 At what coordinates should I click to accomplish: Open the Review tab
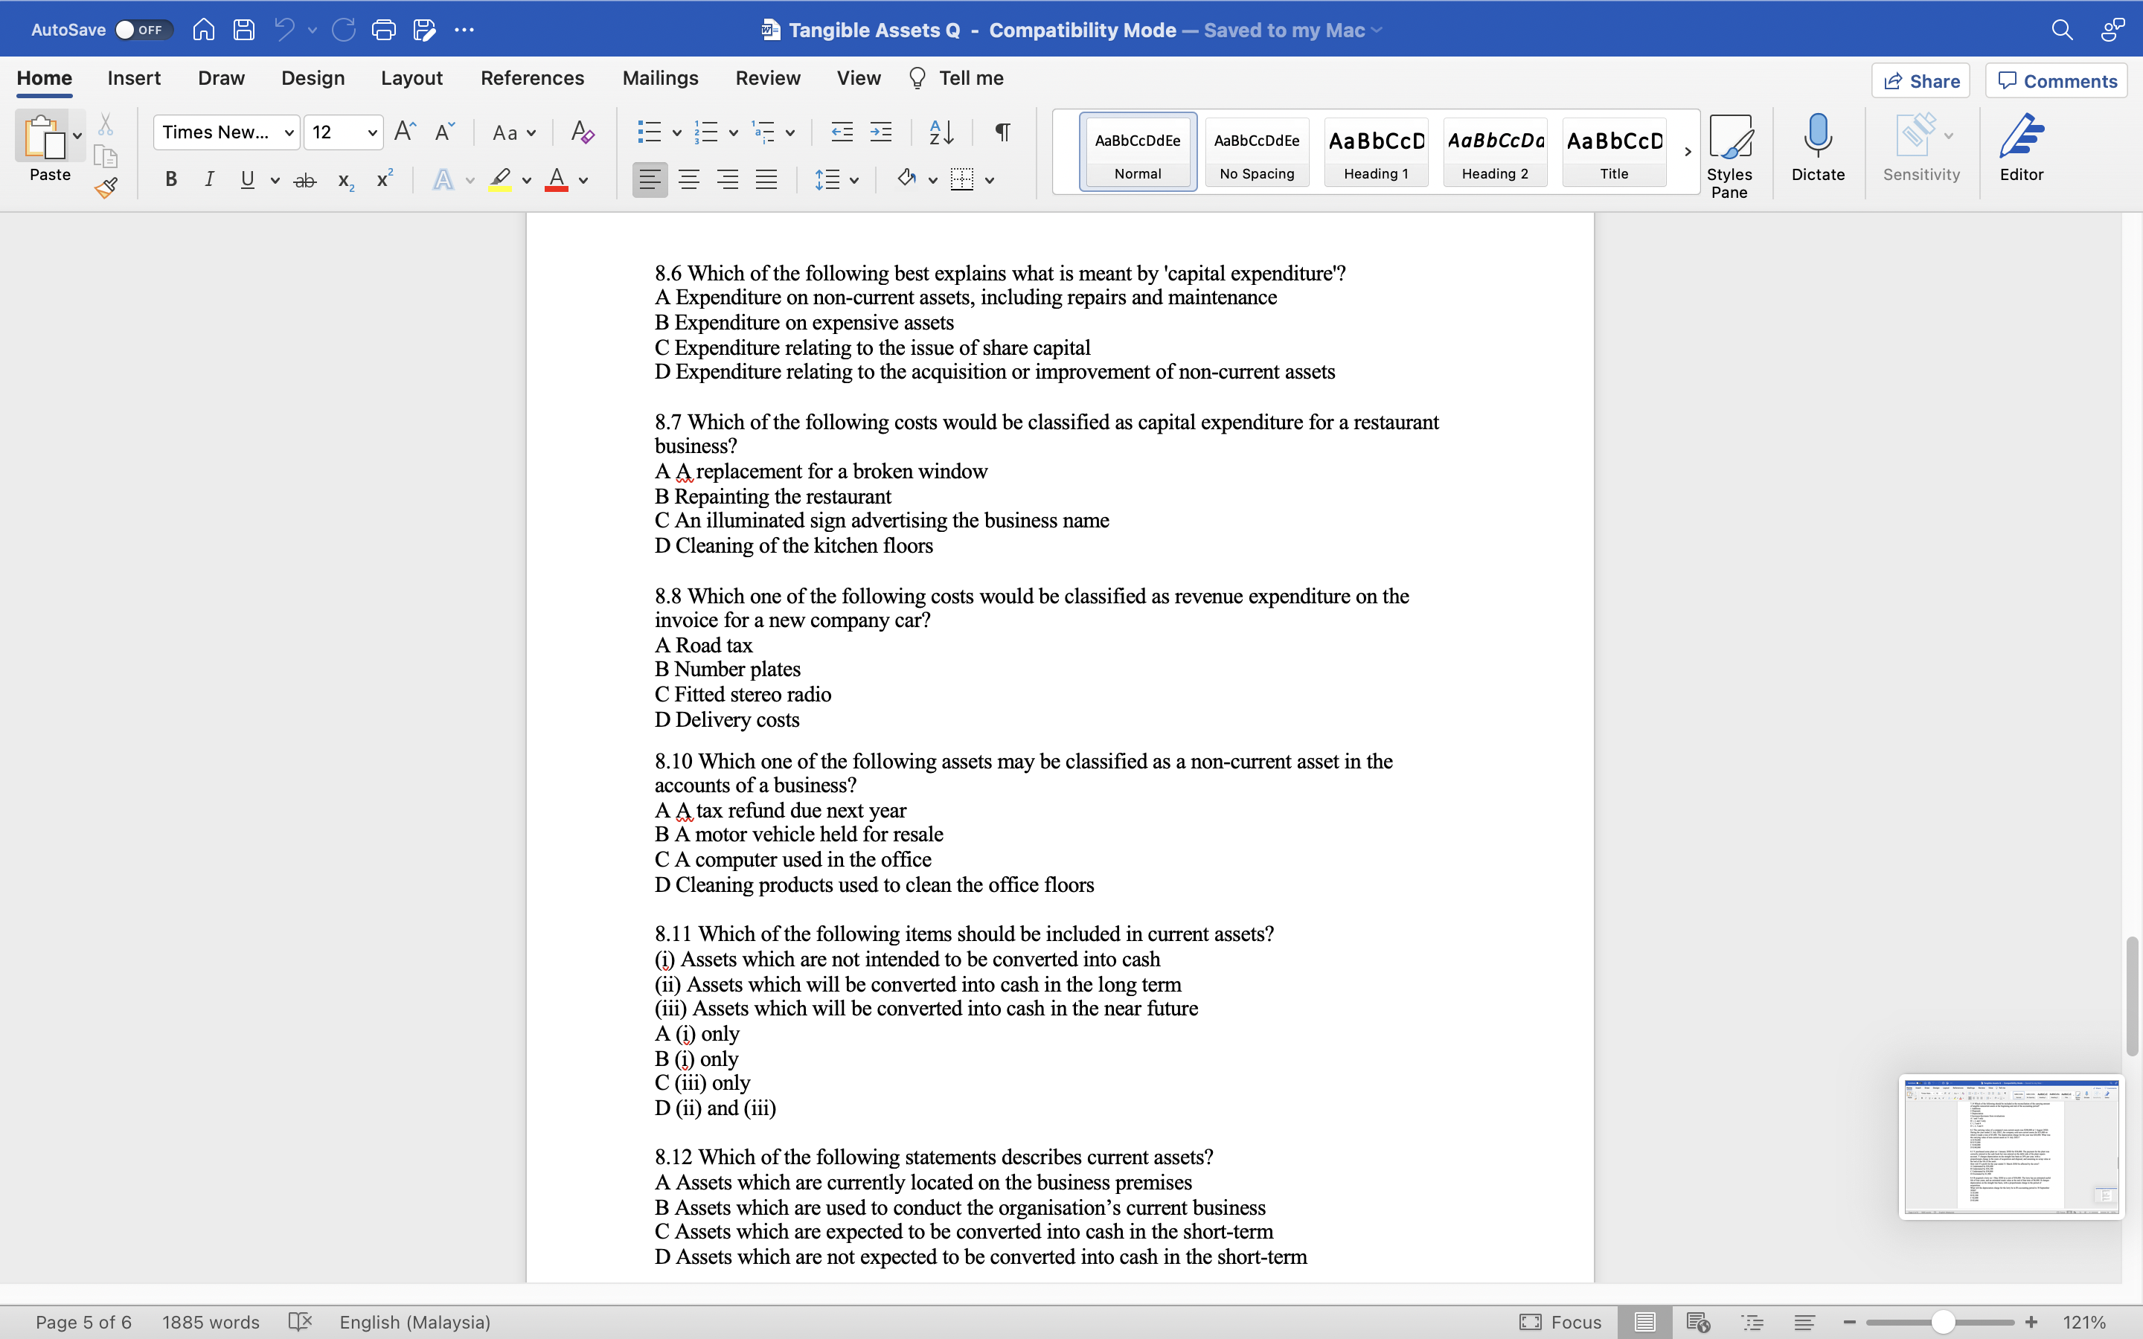[x=767, y=78]
